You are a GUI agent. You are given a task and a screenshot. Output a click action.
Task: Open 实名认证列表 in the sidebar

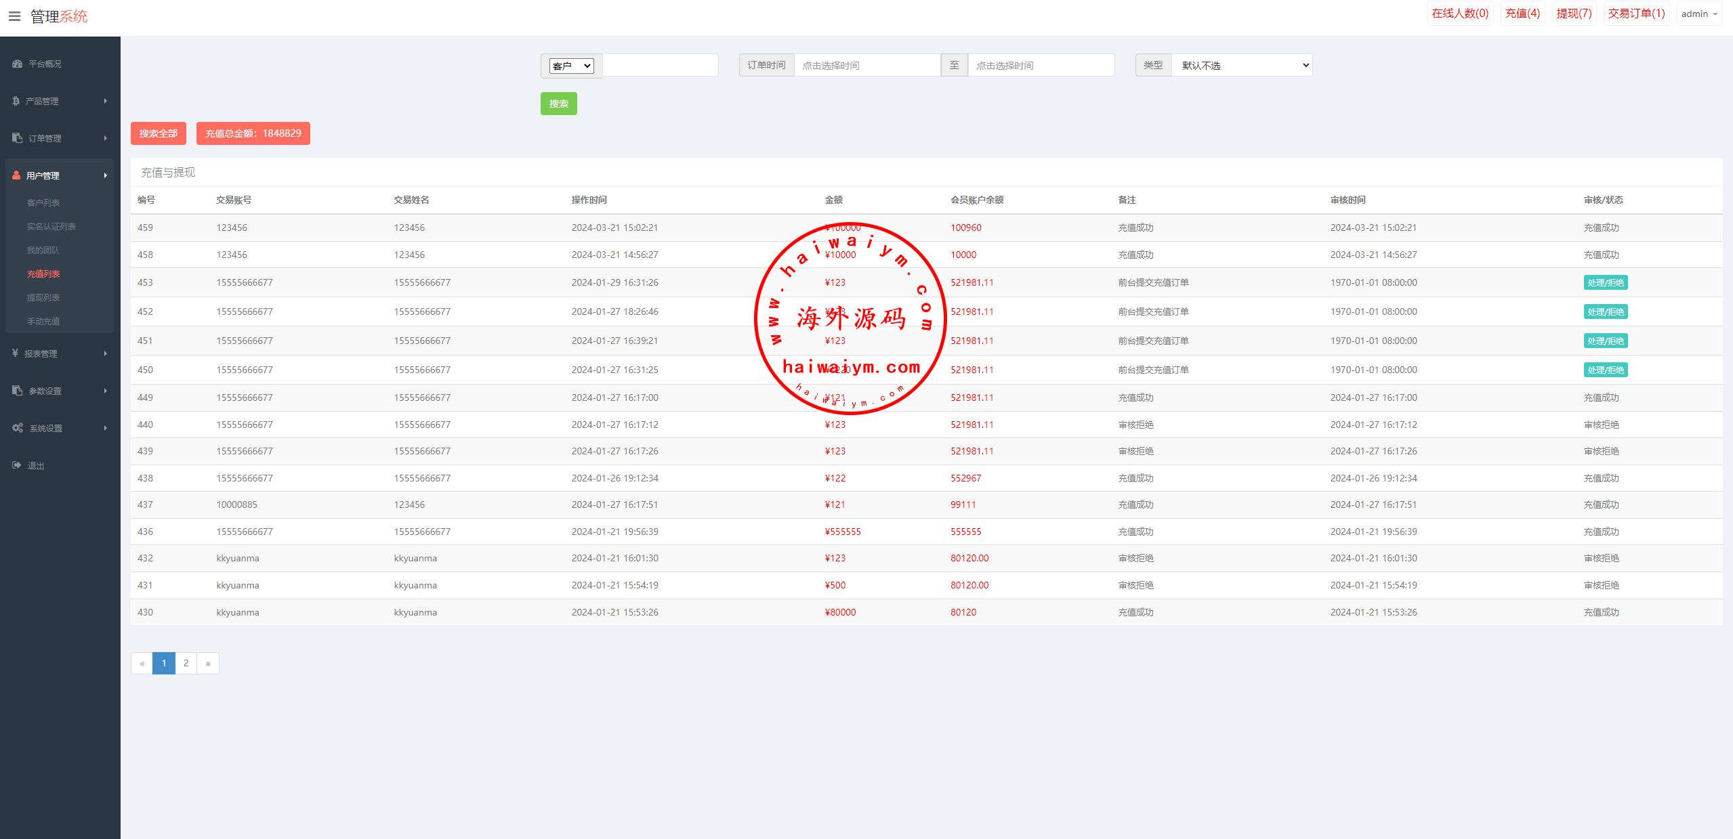(x=51, y=227)
